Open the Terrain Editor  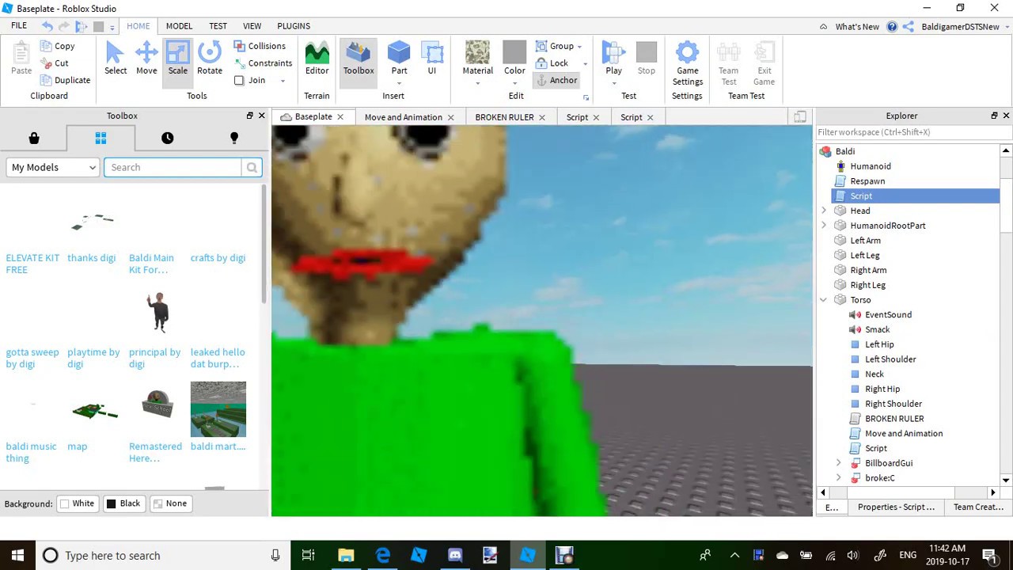[x=317, y=59]
